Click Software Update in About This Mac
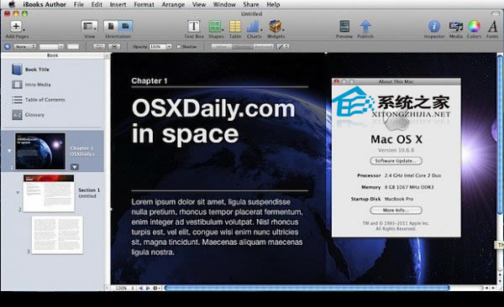The image size is (504, 307). point(396,161)
